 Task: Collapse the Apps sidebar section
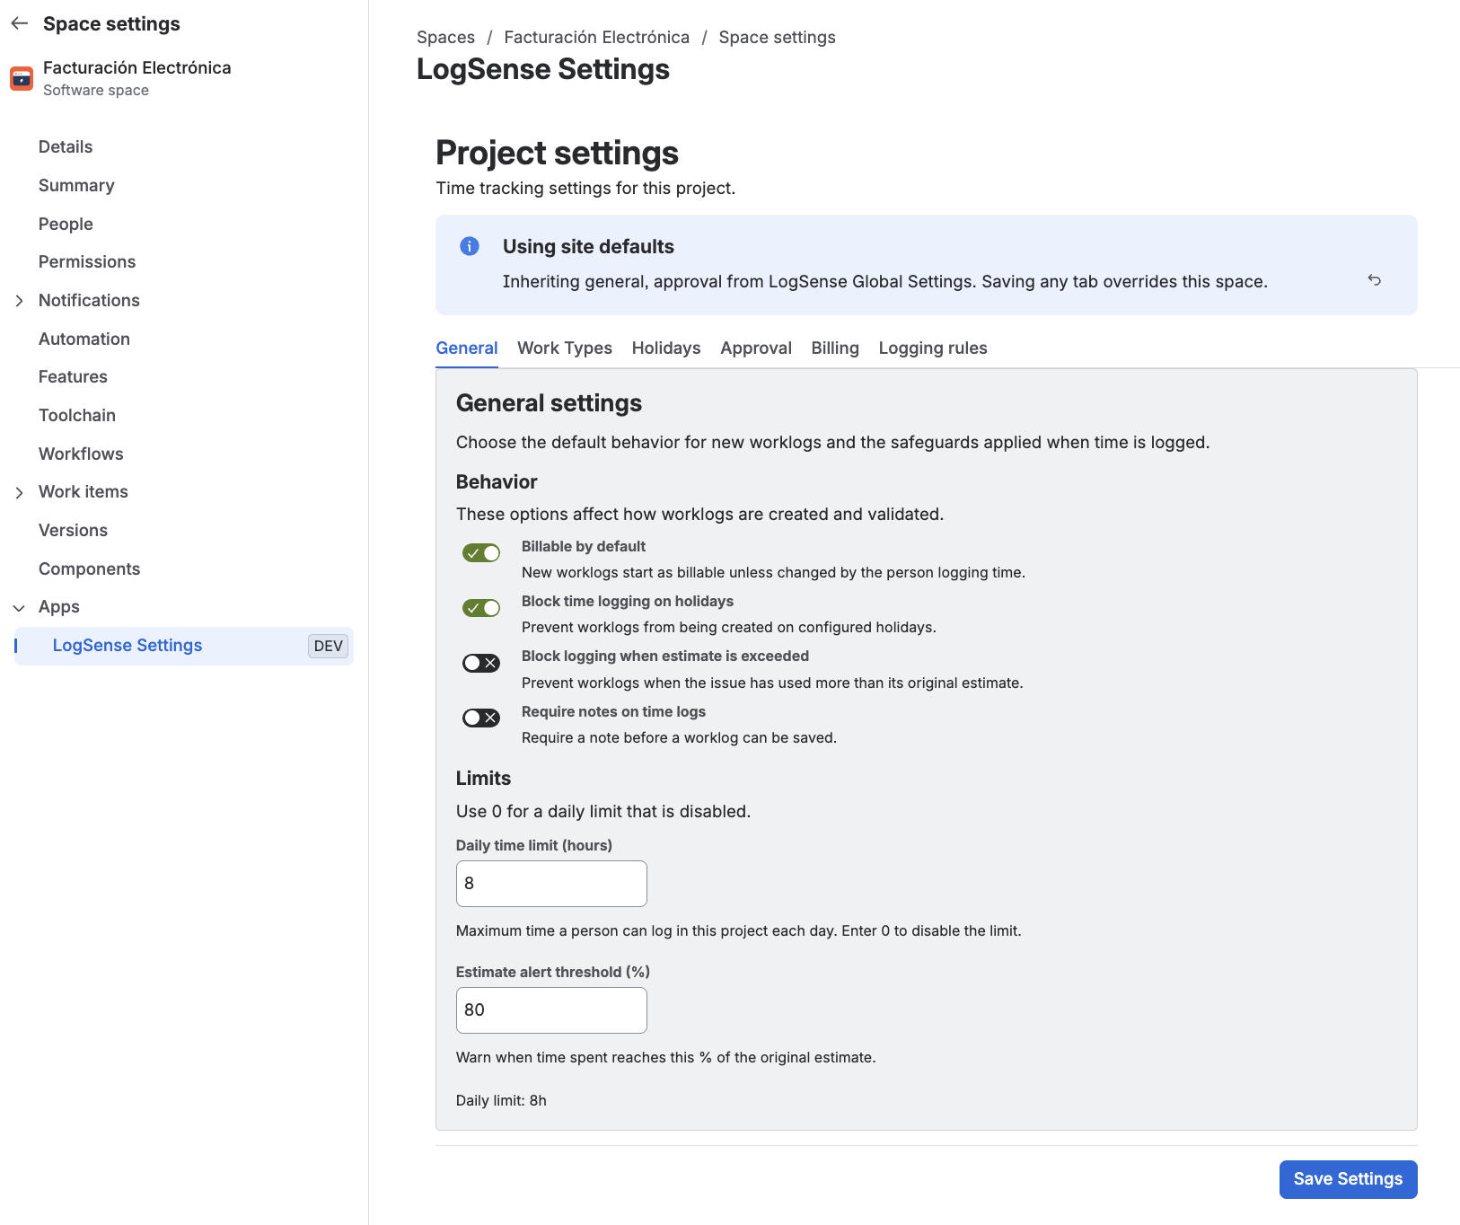pyautogui.click(x=20, y=608)
